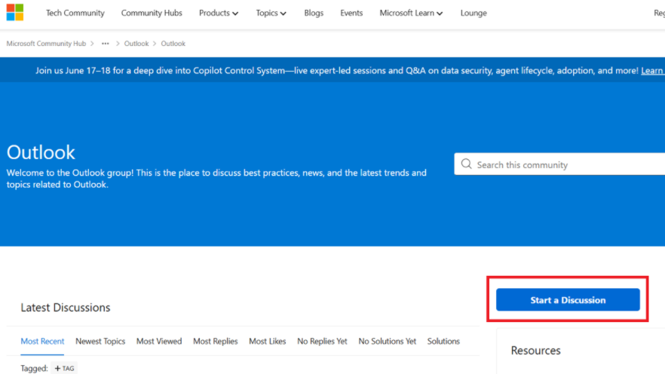This screenshot has width=665, height=374.
Task: Switch to Most Viewed tab
Action: (159, 342)
